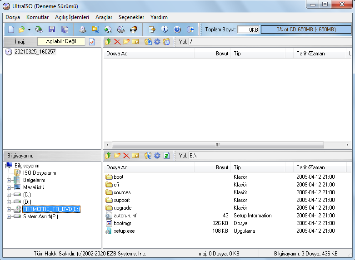The width and height of the screenshot is (355, 260).
Task: Expand the (C:) drive node
Action: pos(9,195)
